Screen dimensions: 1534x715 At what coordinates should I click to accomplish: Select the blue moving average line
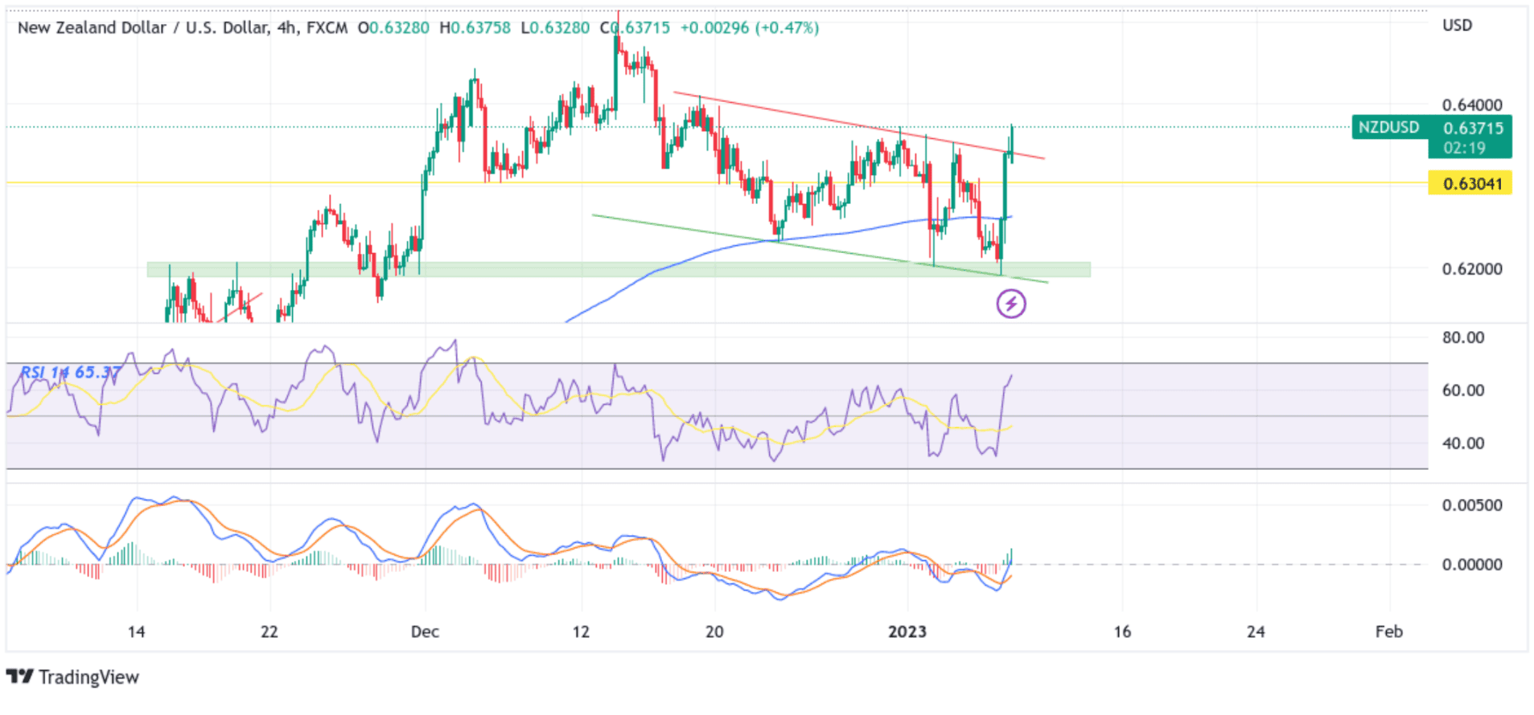pos(788,239)
